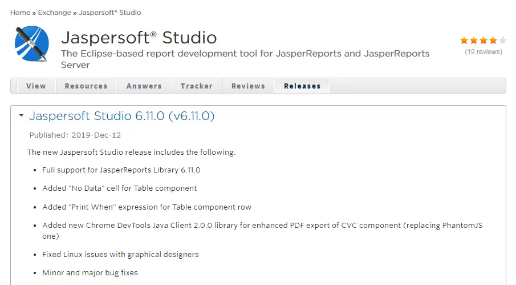Image resolution: width=516 pixels, height=285 pixels.
Task: Open the Resources tab
Action: coord(86,86)
